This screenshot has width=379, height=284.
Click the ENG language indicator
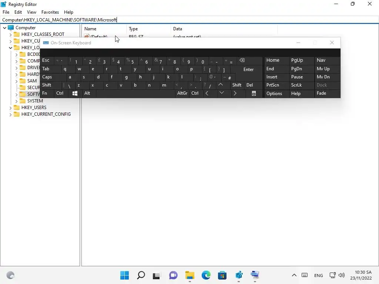point(319,275)
